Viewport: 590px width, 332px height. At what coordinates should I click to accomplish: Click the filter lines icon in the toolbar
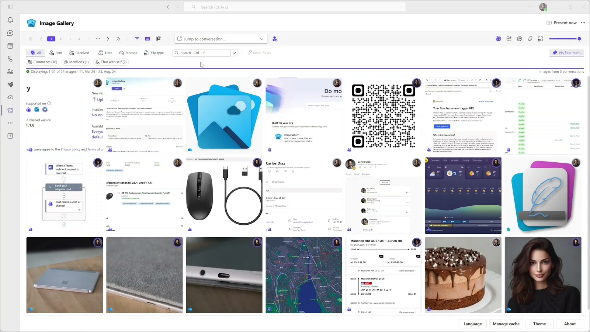(x=137, y=39)
